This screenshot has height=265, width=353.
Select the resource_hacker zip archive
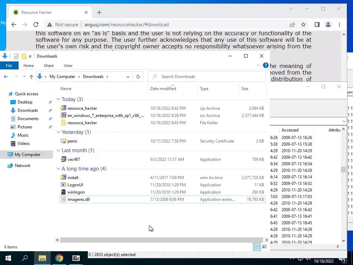tap(162, 108)
